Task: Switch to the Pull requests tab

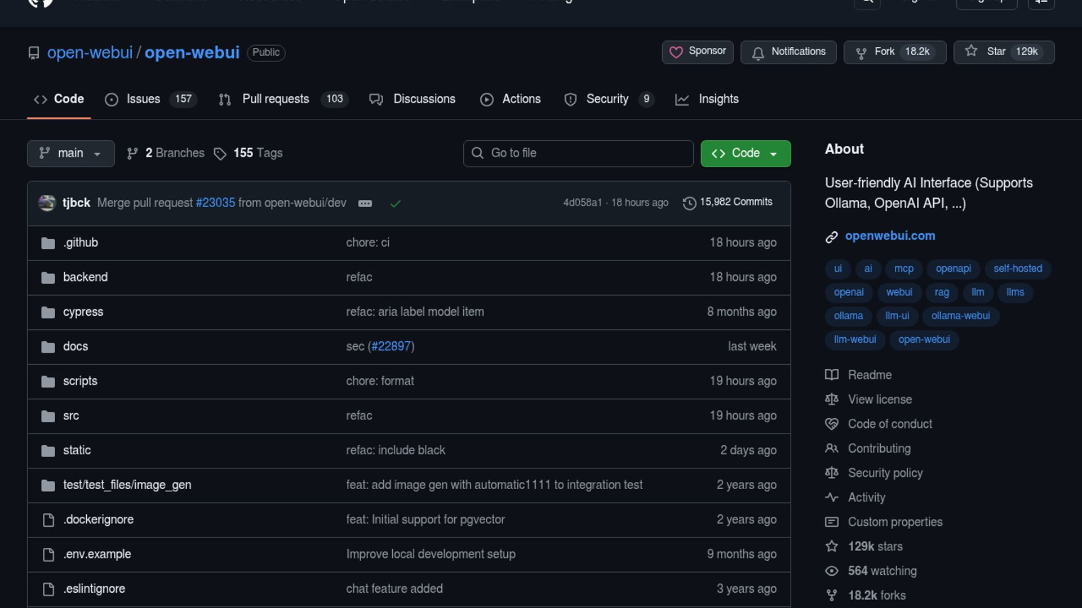Action: point(276,99)
